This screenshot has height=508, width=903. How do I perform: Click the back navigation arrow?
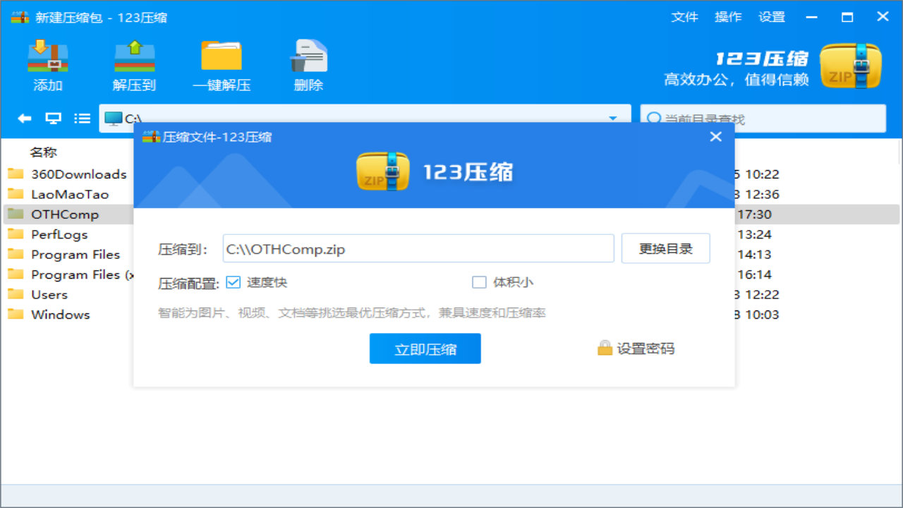click(23, 118)
